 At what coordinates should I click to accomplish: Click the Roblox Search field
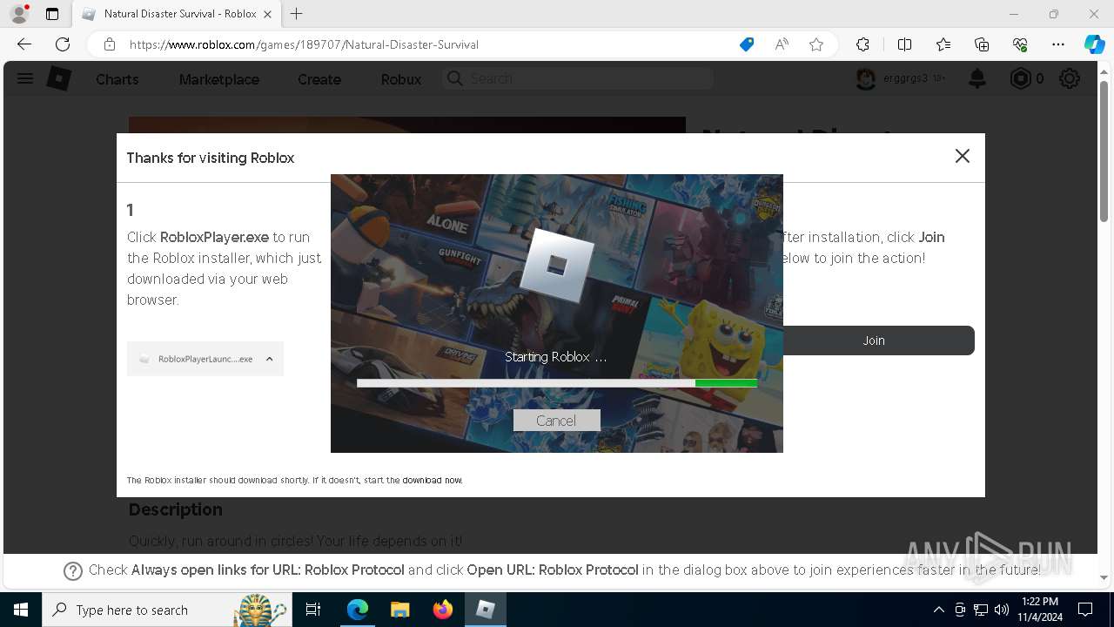click(x=578, y=78)
